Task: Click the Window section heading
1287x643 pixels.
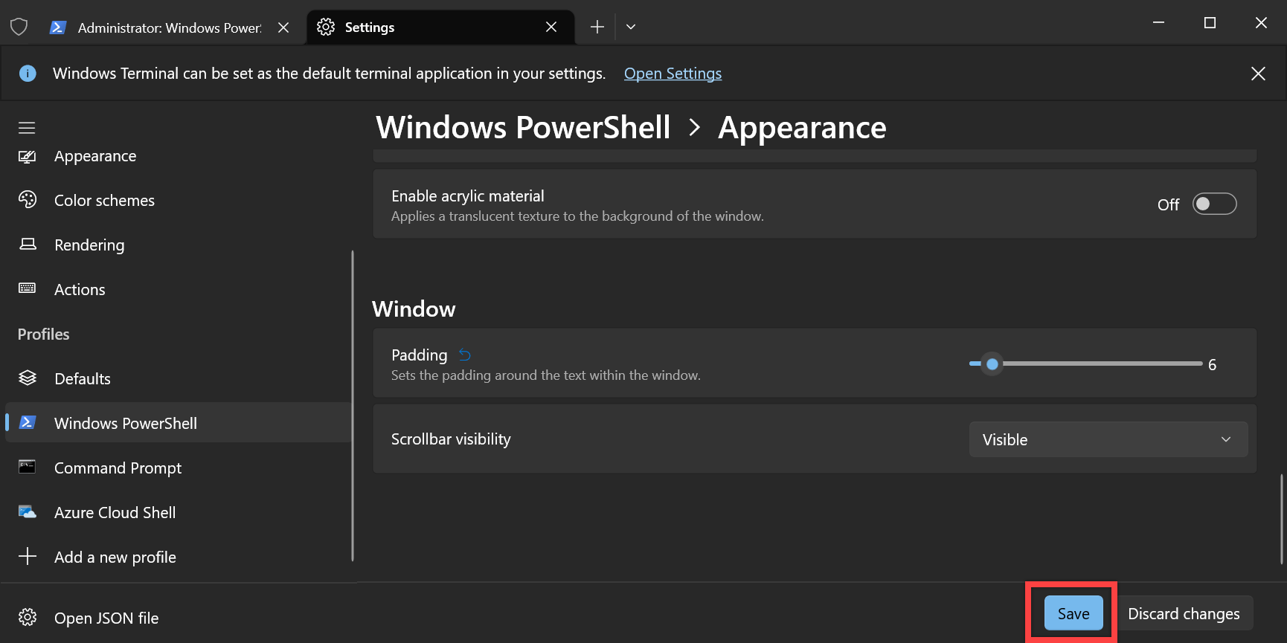Action: click(x=414, y=309)
